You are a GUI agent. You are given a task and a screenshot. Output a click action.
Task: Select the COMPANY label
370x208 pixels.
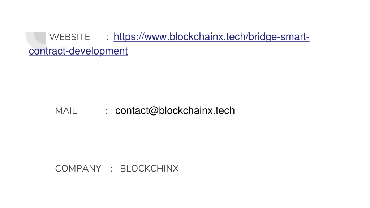[78, 169]
